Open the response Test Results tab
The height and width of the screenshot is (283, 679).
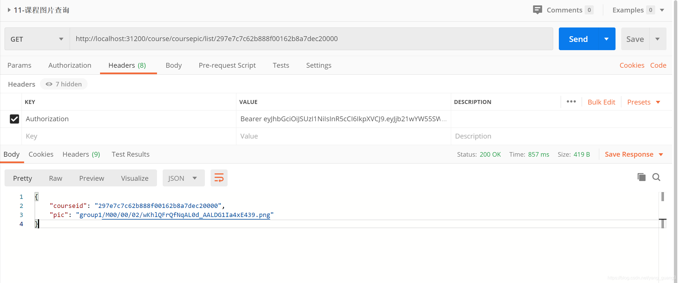coord(130,154)
